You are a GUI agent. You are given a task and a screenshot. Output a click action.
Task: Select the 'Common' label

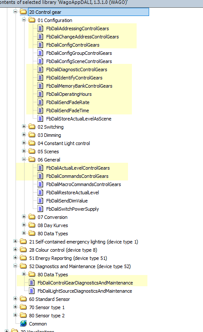[38, 324]
